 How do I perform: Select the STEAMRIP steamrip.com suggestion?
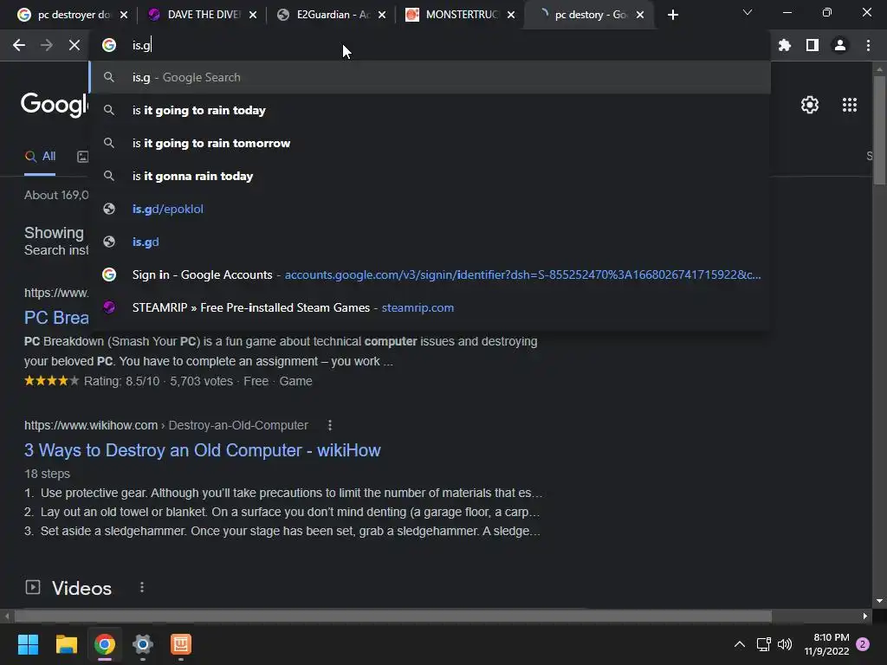[x=430, y=307]
